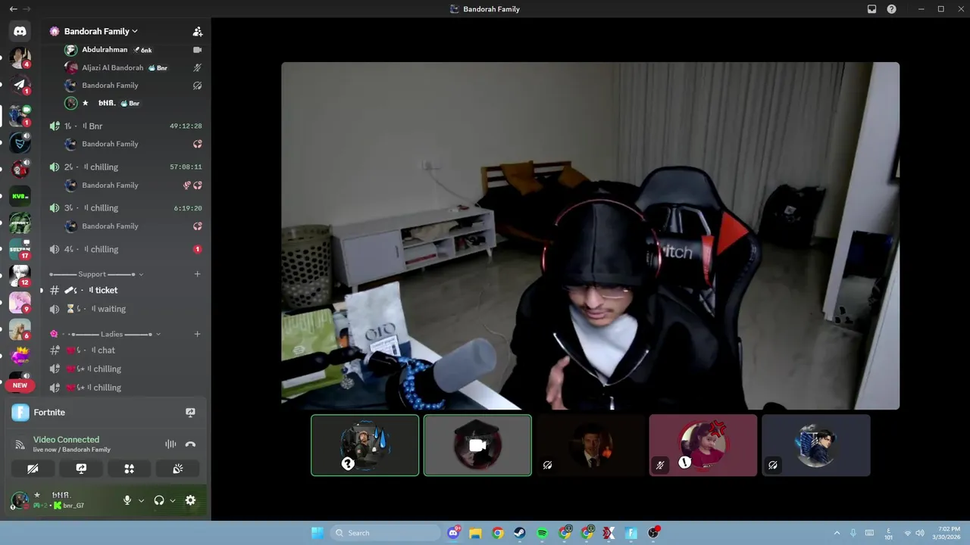Join the 4 chilling voice channel

125,249
